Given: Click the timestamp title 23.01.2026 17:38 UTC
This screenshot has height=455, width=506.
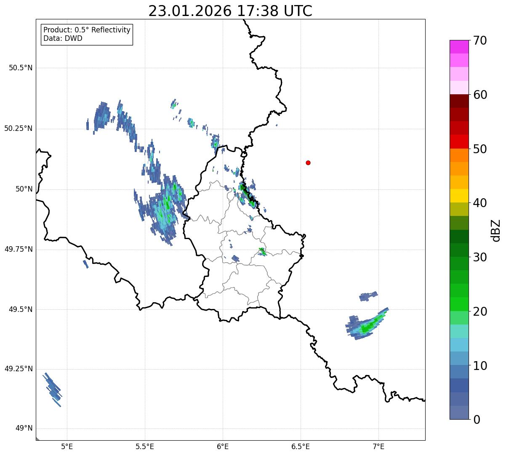Looking at the screenshot, I should [x=230, y=11].
